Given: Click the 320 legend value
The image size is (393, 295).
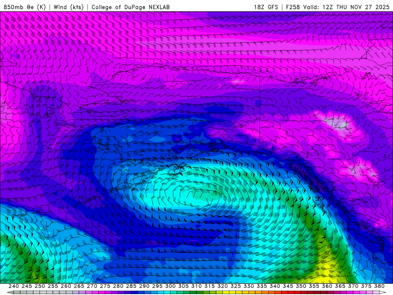Looking at the screenshot, I should tap(223, 286).
